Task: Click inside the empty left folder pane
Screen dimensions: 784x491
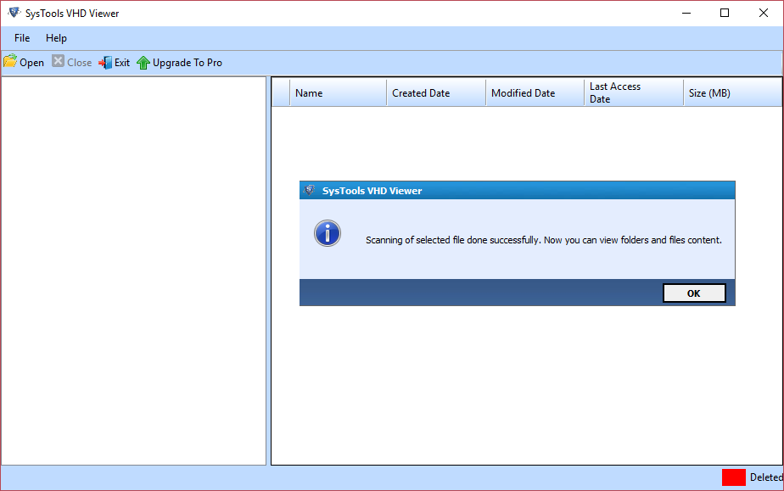Action: point(133,271)
